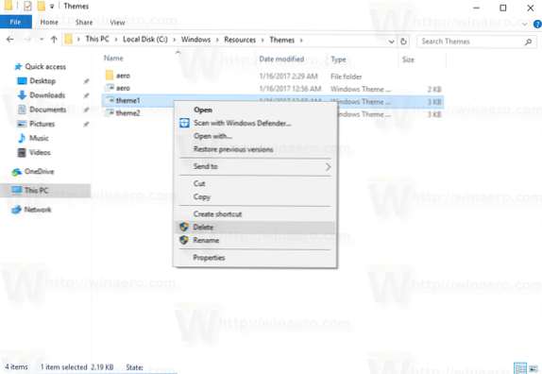This screenshot has width=542, height=374.
Task: Open Network in the navigation pane
Action: (x=38, y=210)
